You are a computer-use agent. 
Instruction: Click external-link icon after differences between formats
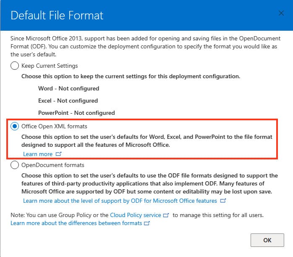(147, 223)
